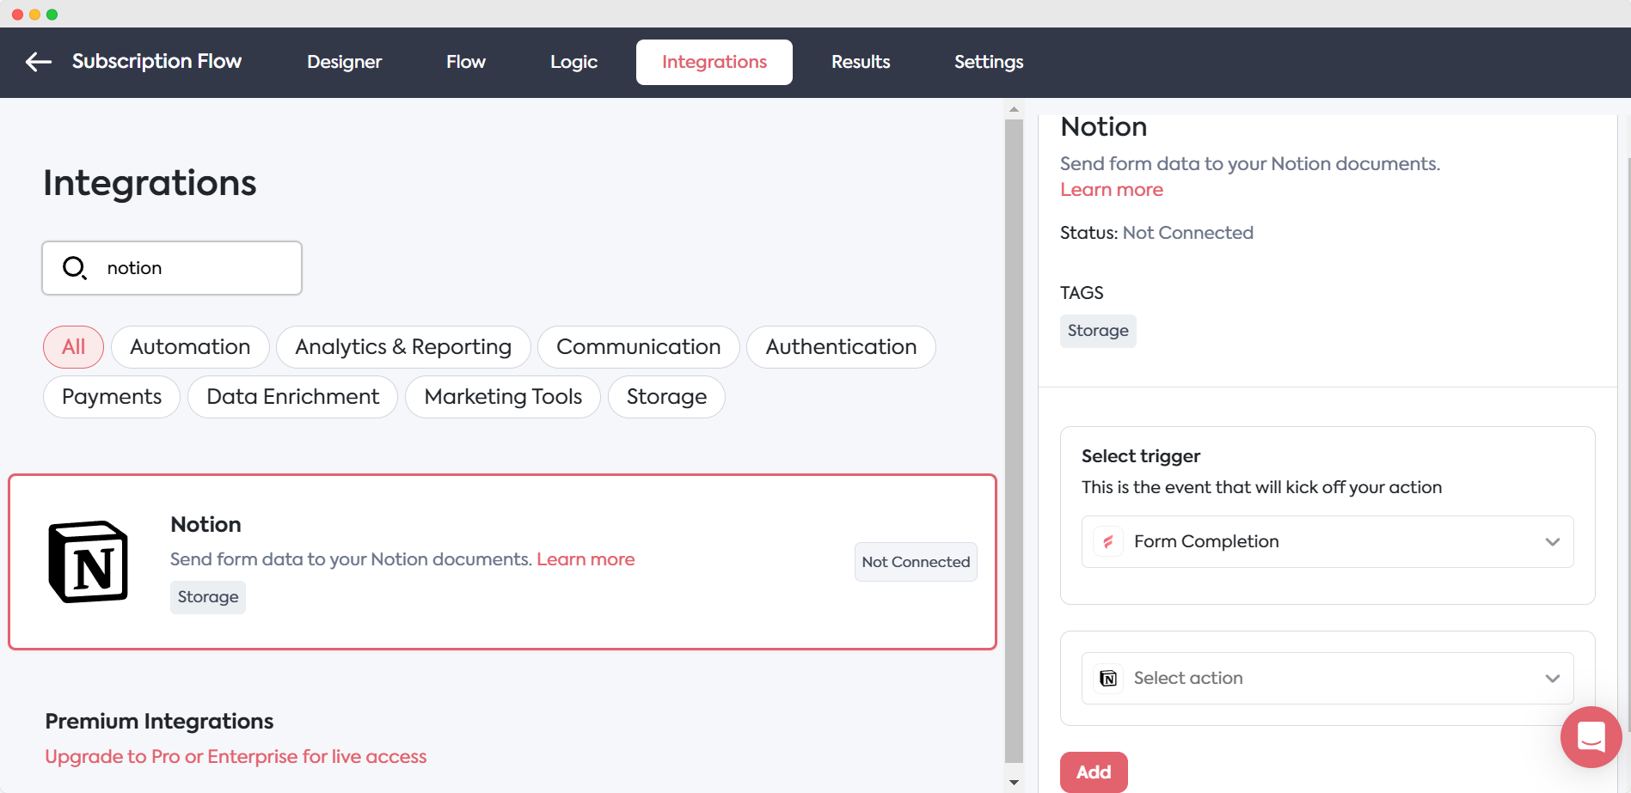The width and height of the screenshot is (1631, 793).
Task: Click the magnifying glass search icon
Action: (x=74, y=267)
